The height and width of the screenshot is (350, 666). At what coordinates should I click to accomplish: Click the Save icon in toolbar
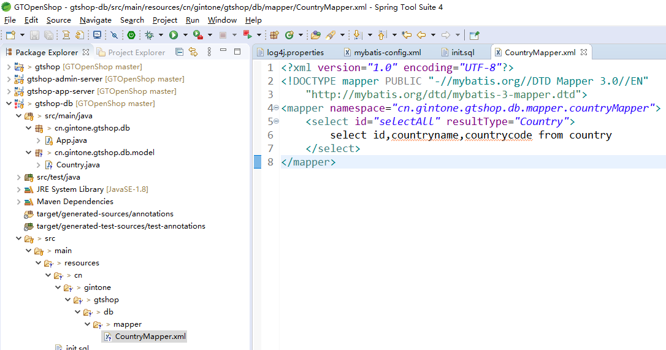coord(34,36)
